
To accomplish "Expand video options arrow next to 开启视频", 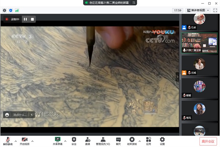I will pyautogui.click(x=32, y=140).
